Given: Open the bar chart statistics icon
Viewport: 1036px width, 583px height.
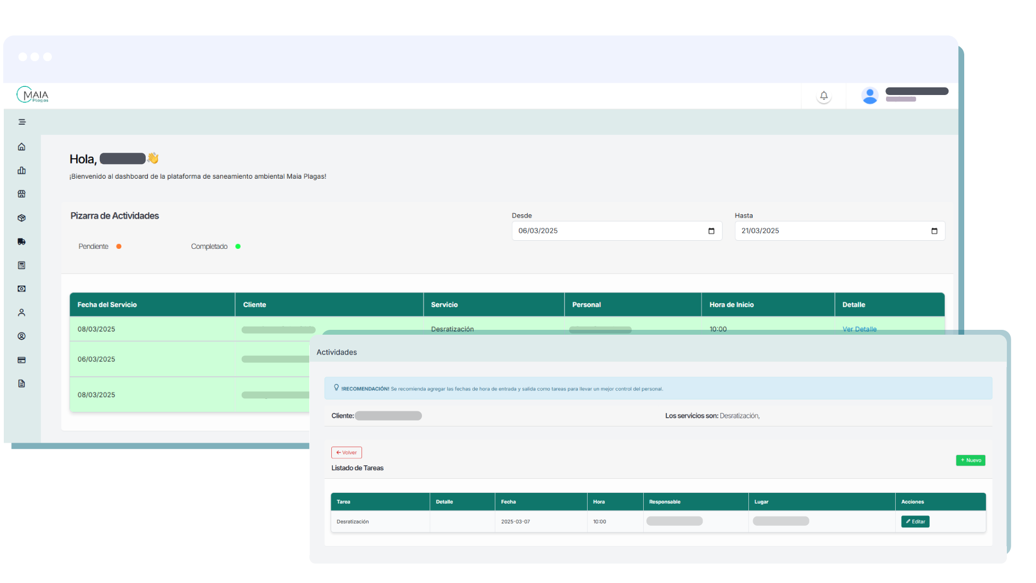Looking at the screenshot, I should [22, 171].
